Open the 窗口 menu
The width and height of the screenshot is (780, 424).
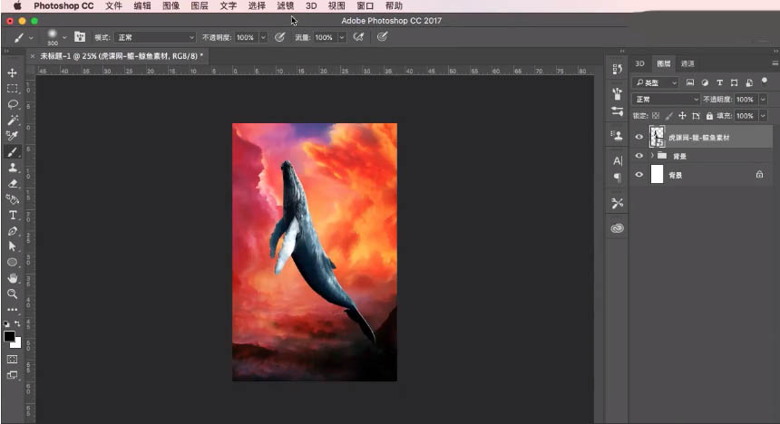click(366, 6)
